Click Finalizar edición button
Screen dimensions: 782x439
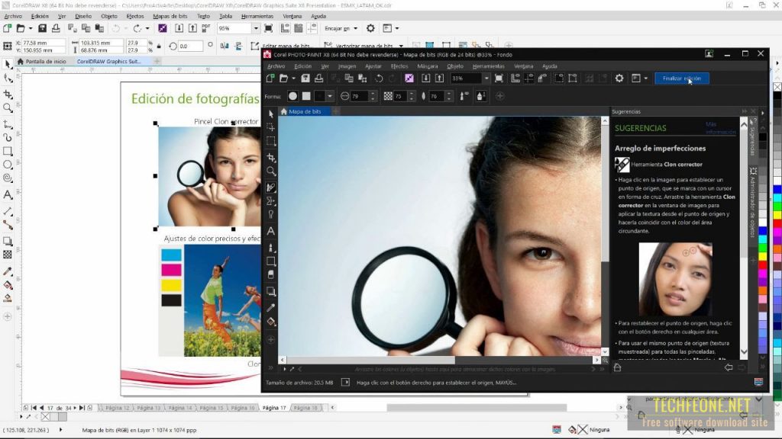[682, 79]
